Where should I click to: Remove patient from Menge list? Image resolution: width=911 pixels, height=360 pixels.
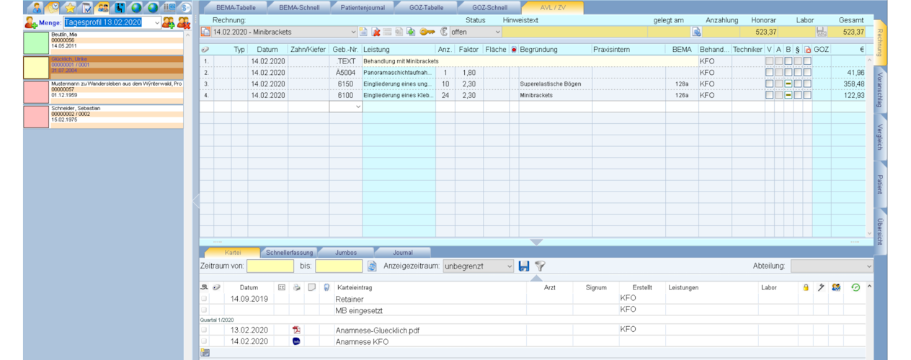tap(184, 23)
